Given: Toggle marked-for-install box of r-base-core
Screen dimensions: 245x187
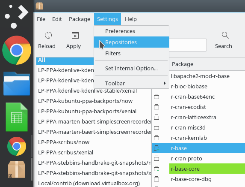Looking at the screenshot, I should tap(156, 169).
